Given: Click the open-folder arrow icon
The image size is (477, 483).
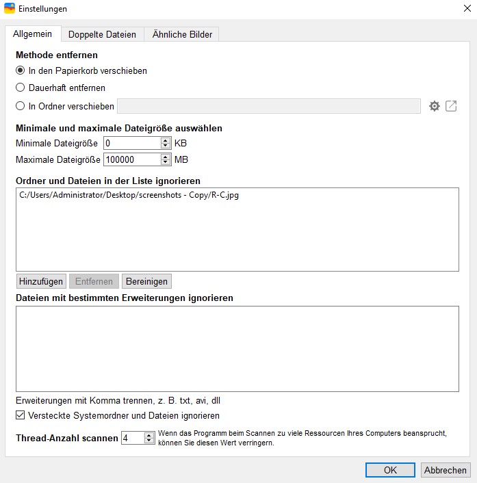Looking at the screenshot, I should pos(451,106).
